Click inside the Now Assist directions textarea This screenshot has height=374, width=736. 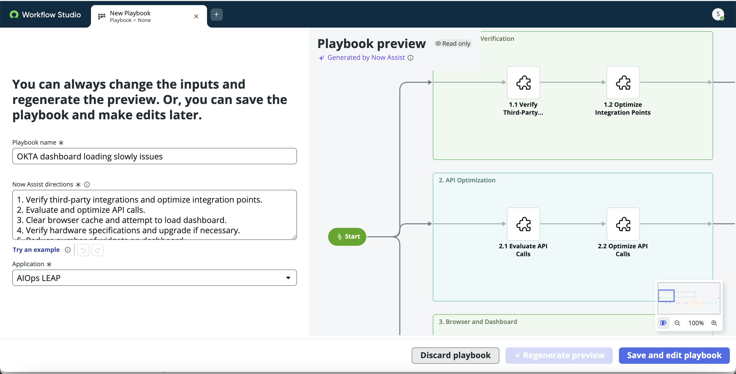[154, 215]
